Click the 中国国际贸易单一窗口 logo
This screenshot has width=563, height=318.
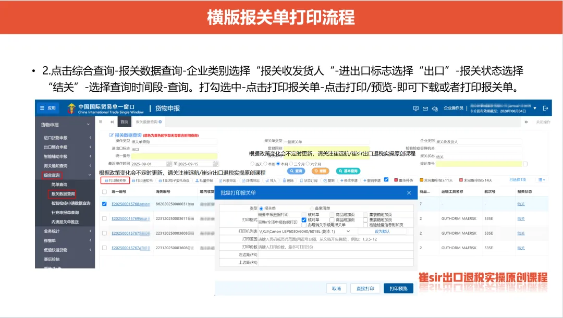point(105,108)
